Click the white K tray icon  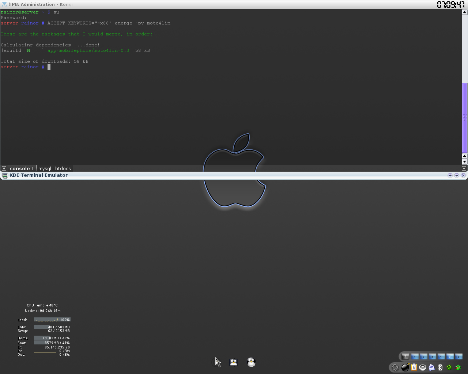pos(440,367)
